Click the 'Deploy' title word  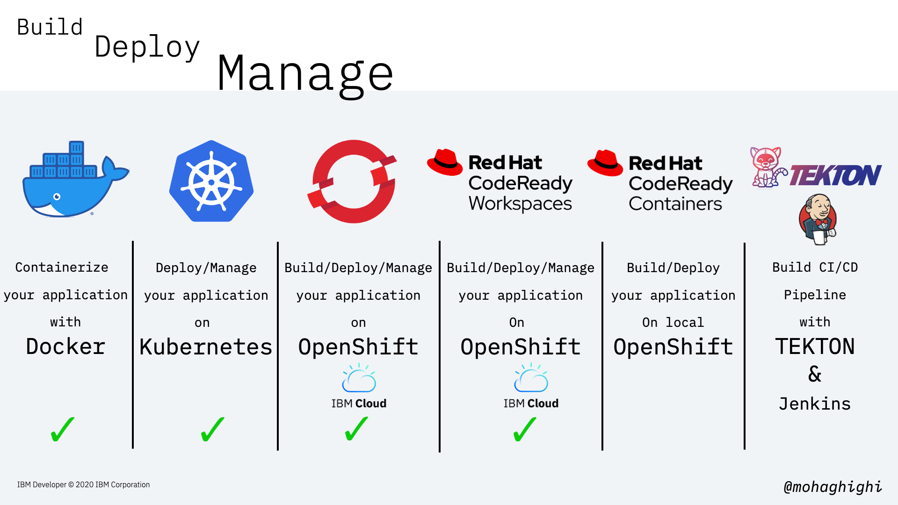(147, 47)
